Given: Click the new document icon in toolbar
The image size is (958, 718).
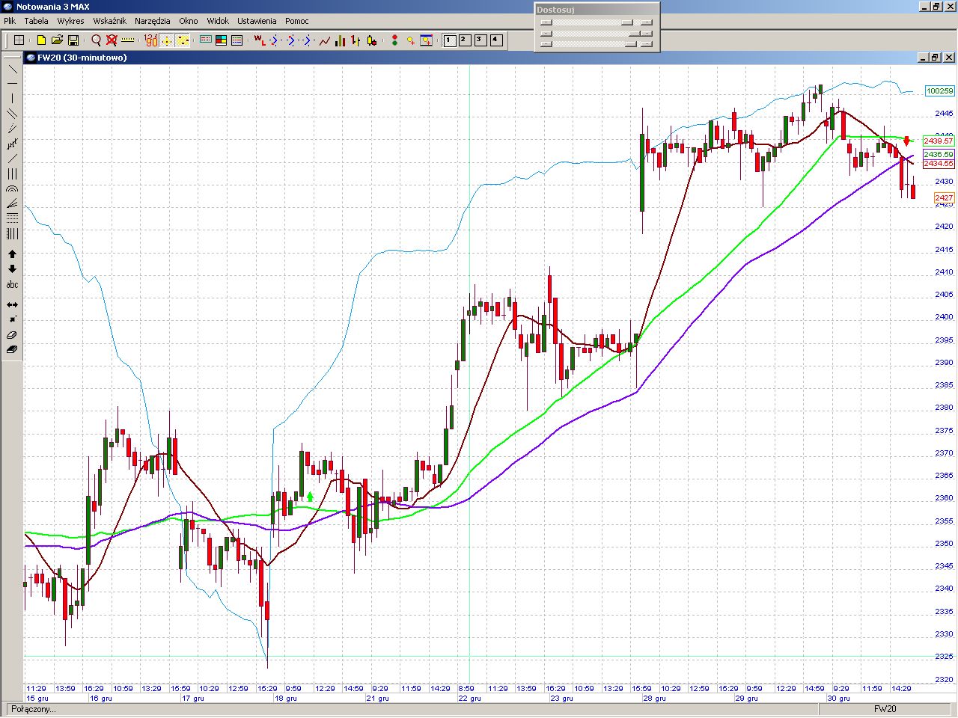Looking at the screenshot, I should click(x=41, y=40).
